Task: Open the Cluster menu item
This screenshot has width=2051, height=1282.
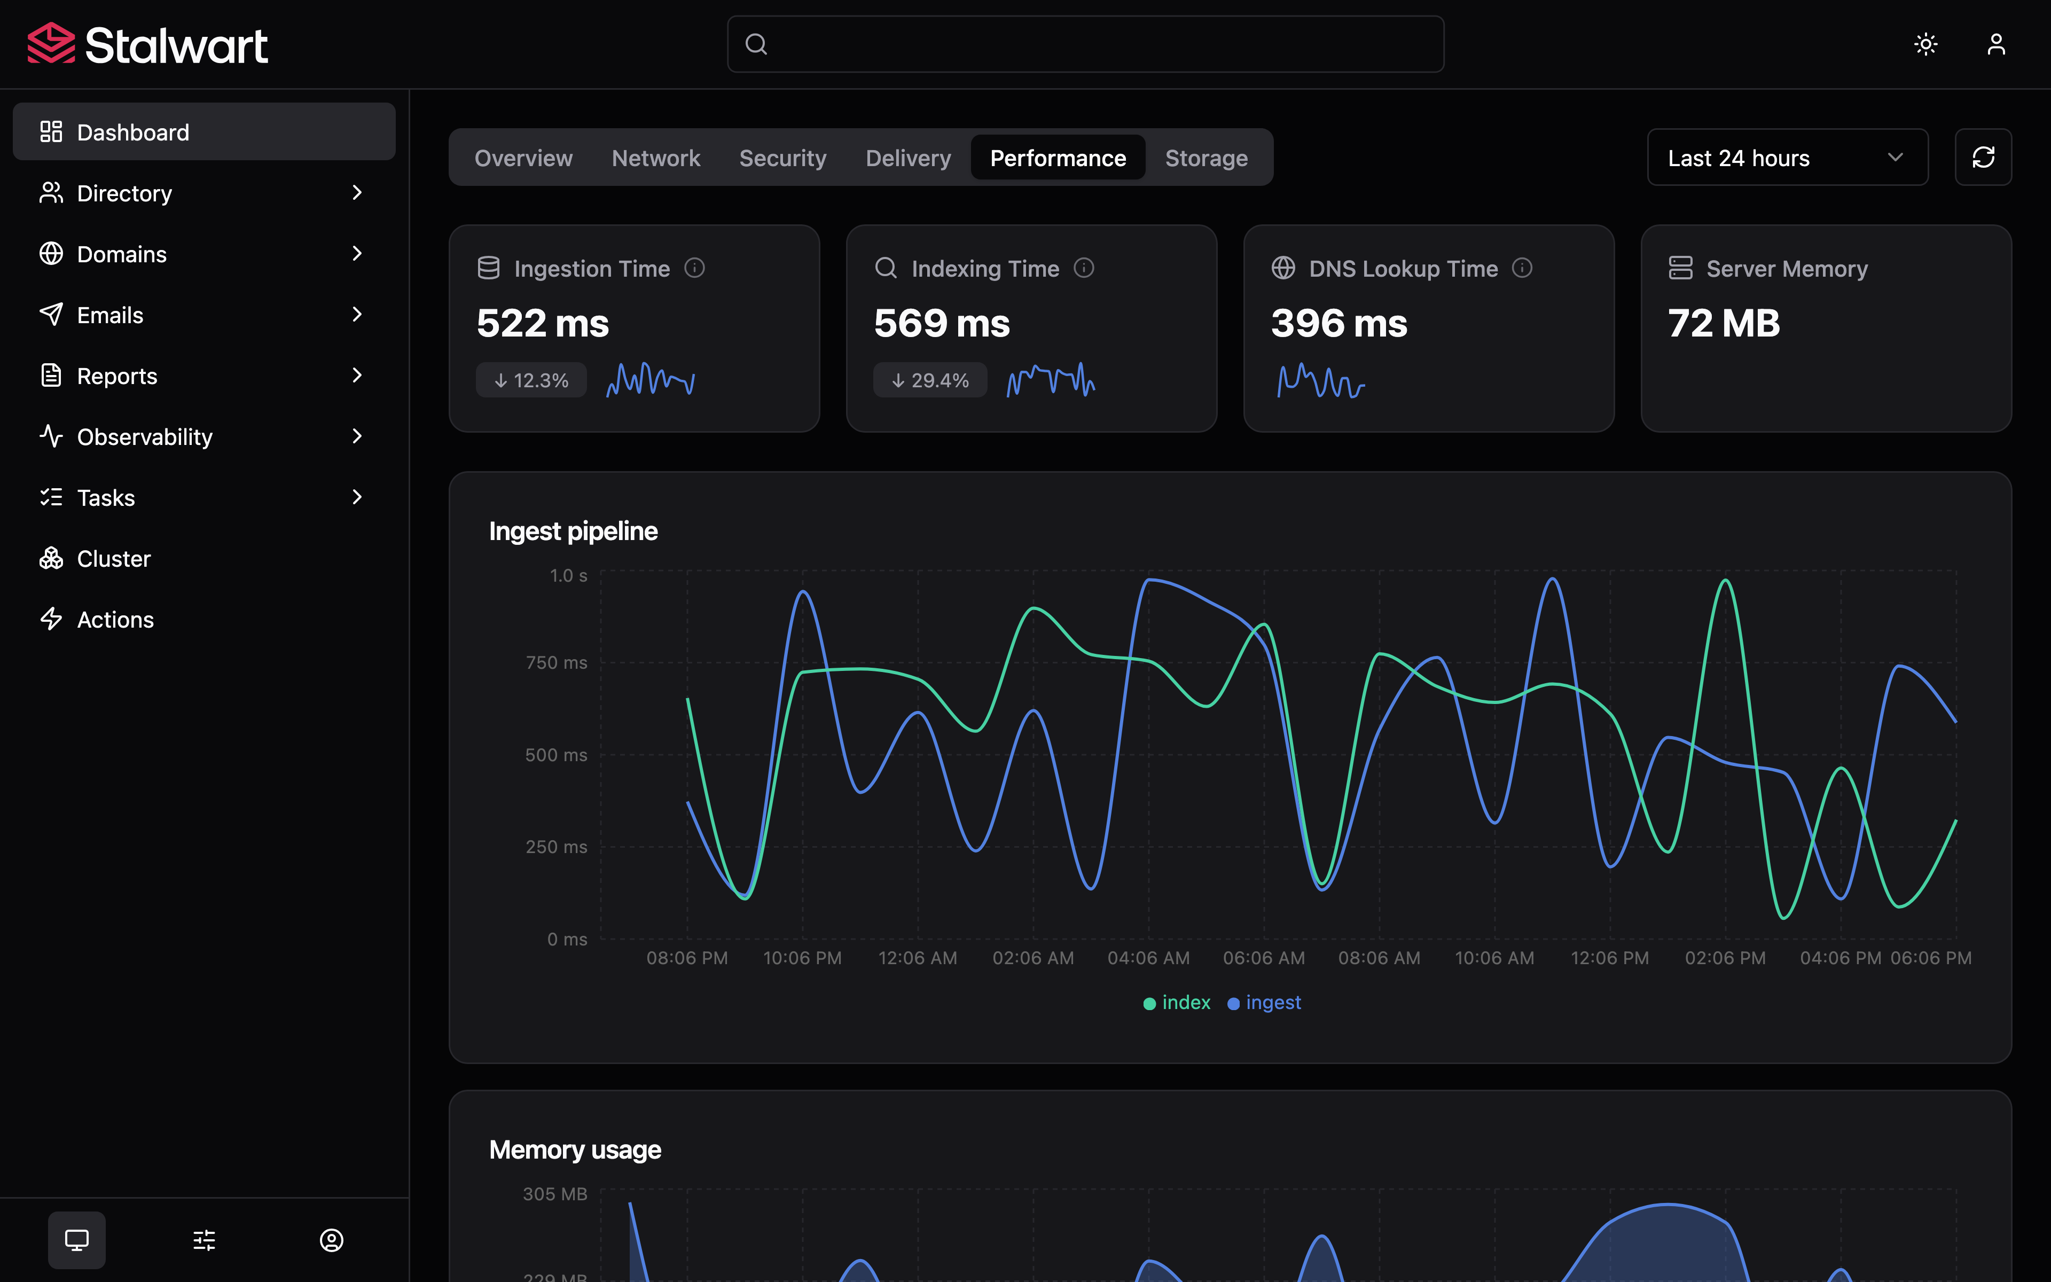Action: click(x=203, y=558)
